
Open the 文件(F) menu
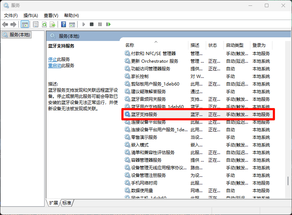11,16
